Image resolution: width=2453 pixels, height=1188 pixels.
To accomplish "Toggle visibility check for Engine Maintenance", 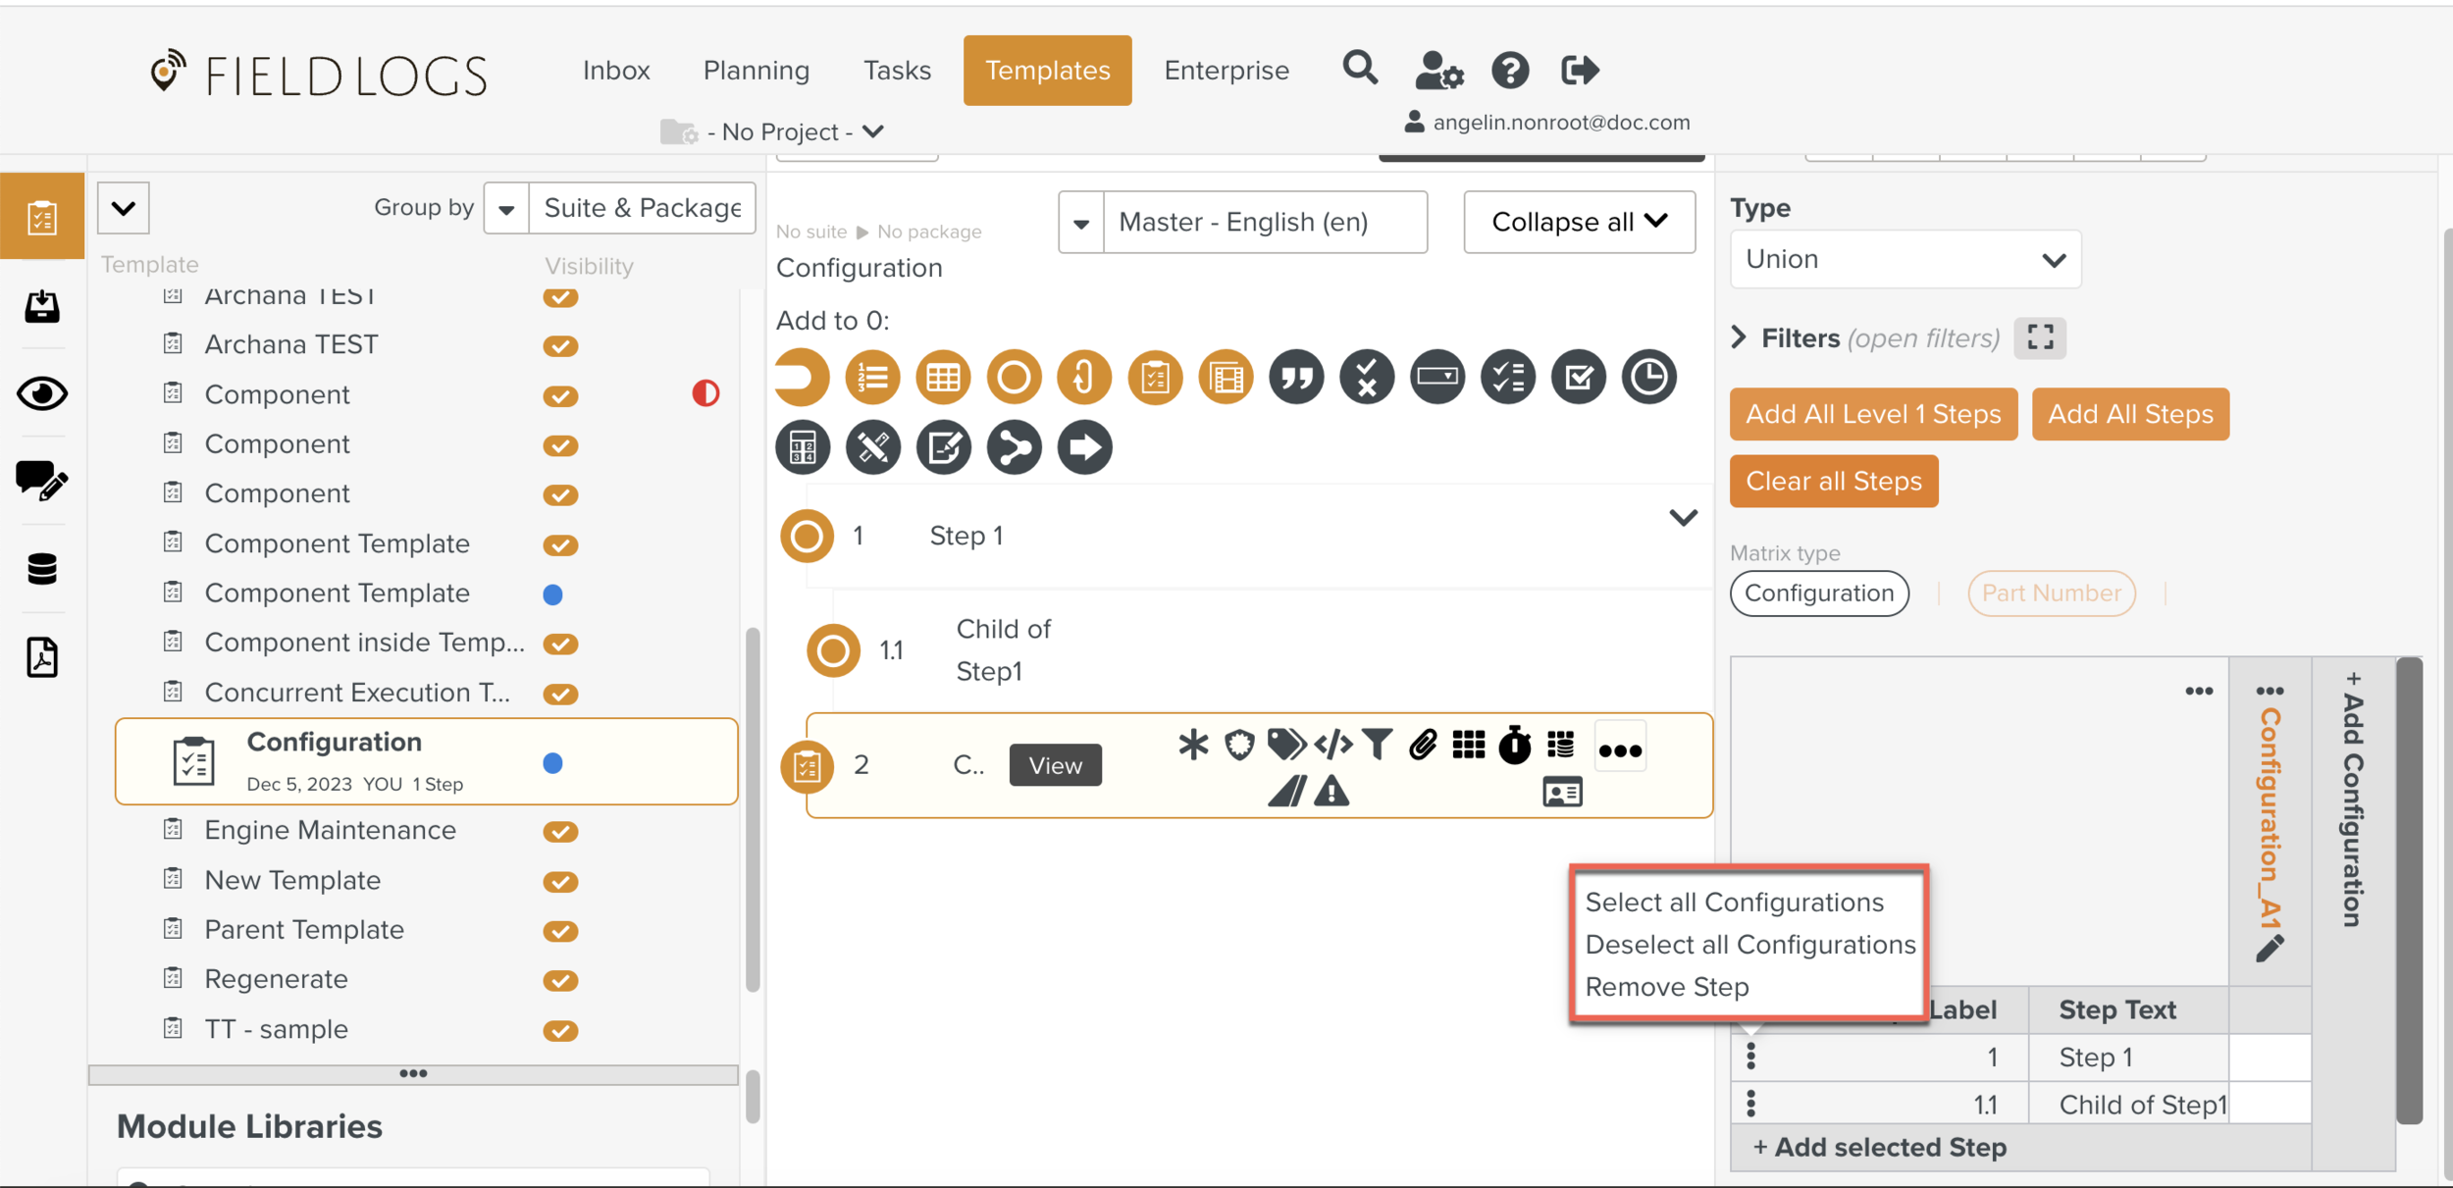I will tap(560, 832).
